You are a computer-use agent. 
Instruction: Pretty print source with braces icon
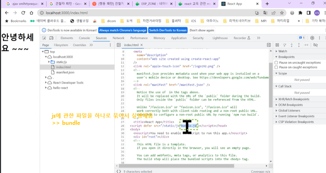tap(119, 171)
